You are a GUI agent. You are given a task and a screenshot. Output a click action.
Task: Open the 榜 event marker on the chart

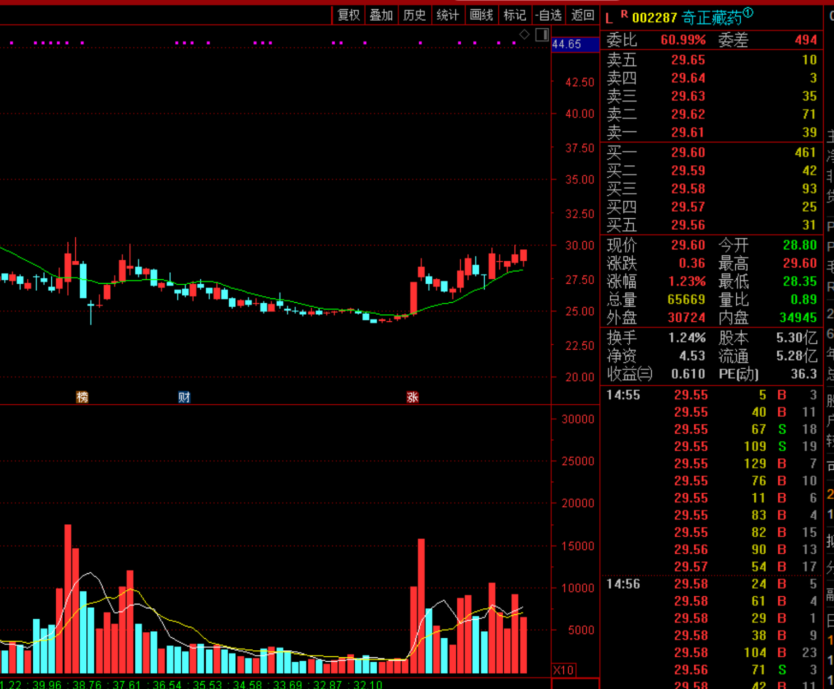tap(82, 397)
